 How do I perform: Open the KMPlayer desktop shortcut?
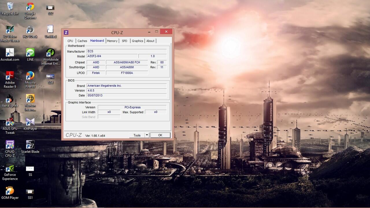click(30, 124)
